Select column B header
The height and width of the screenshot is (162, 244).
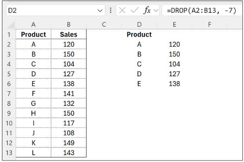pos(68,25)
